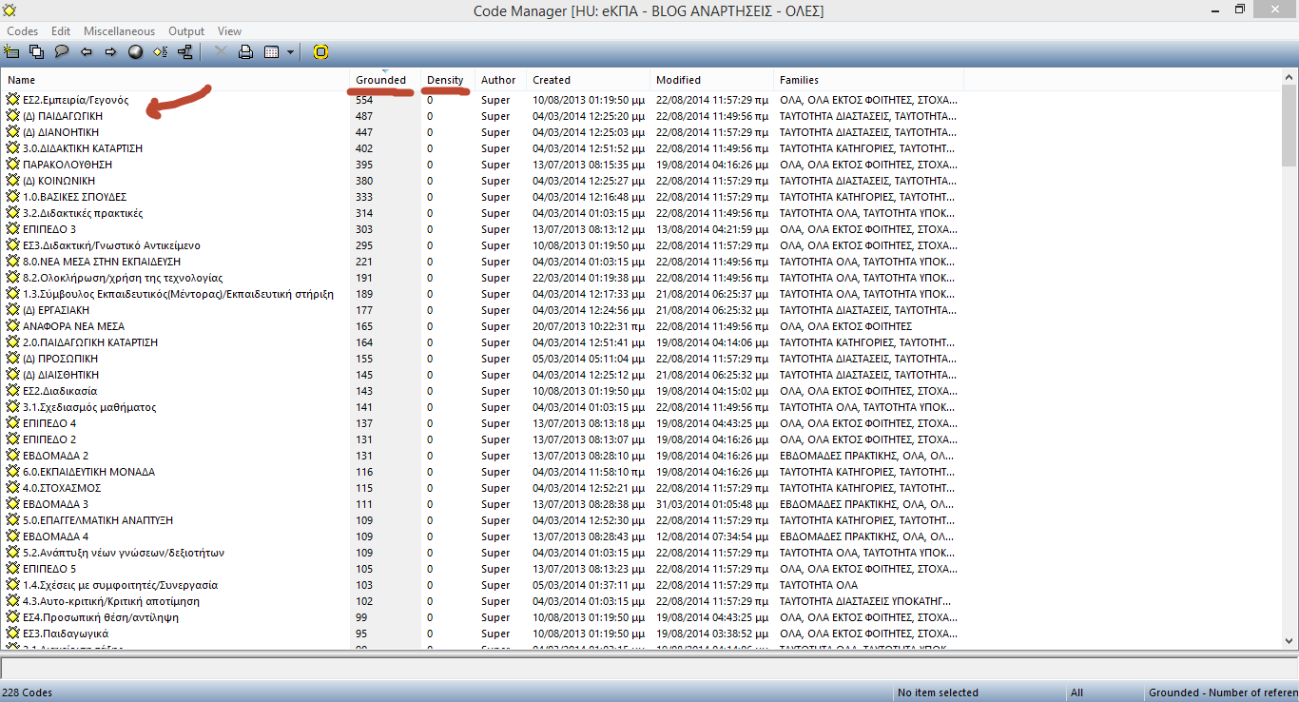The width and height of the screenshot is (1299, 702).
Task: Print the code list using printer icon
Action: 245,52
